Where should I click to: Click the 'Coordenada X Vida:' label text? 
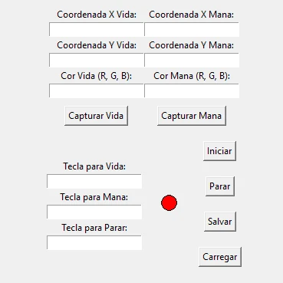click(x=97, y=15)
